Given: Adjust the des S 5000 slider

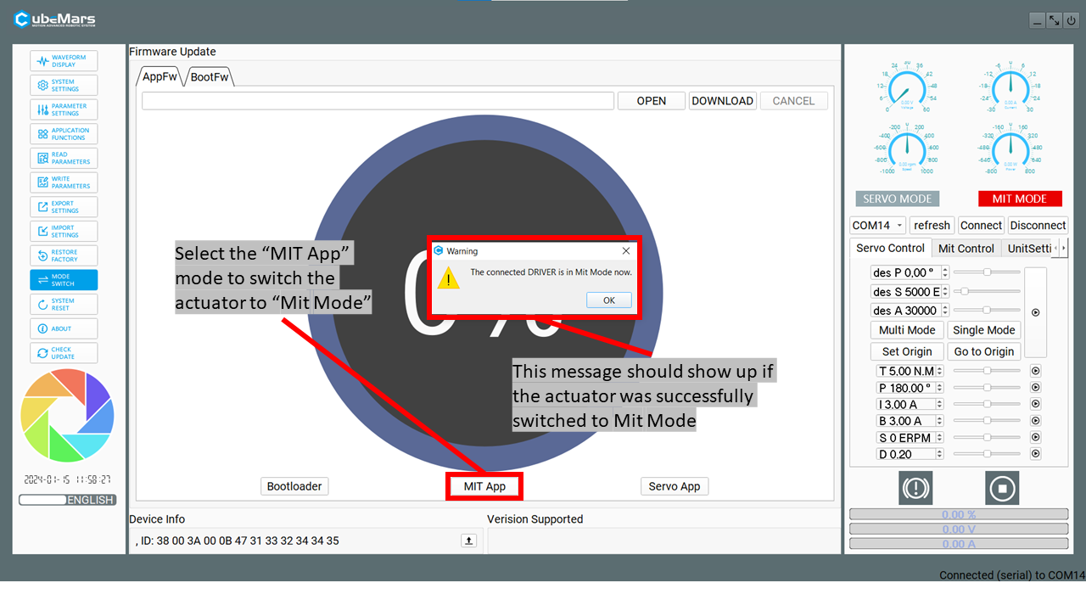Looking at the screenshot, I should coord(965,292).
